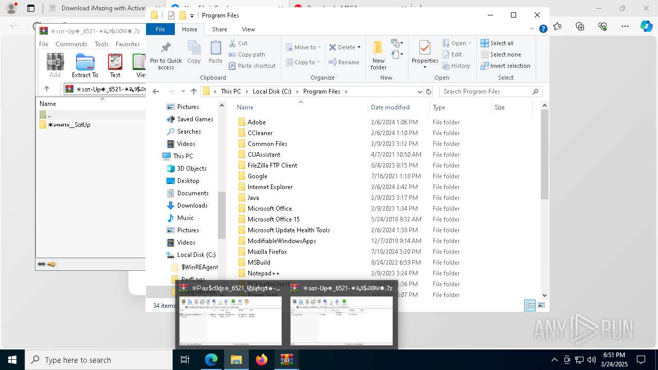658x370 pixels.
Task: Click file list vertical scrollbar thumb
Action: (x=545, y=155)
